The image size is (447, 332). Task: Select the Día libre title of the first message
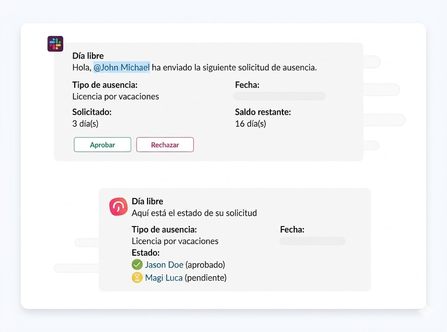click(x=87, y=56)
